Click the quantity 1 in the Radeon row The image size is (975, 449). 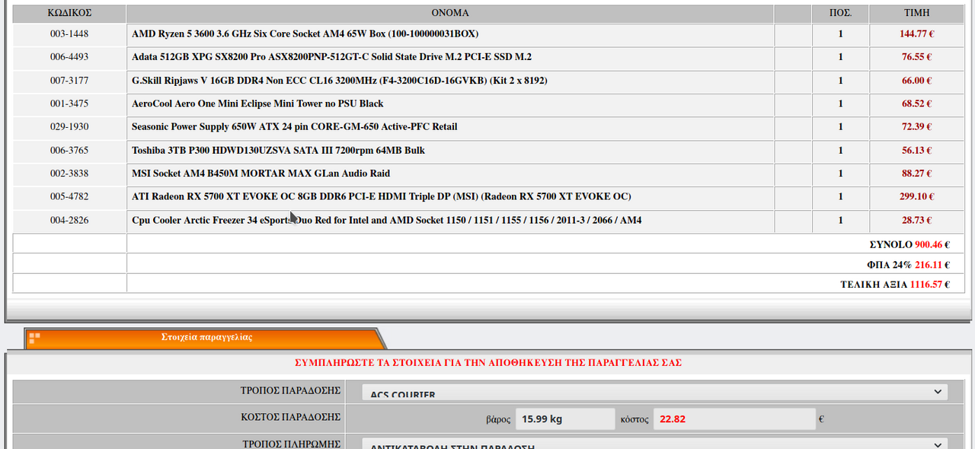point(841,197)
